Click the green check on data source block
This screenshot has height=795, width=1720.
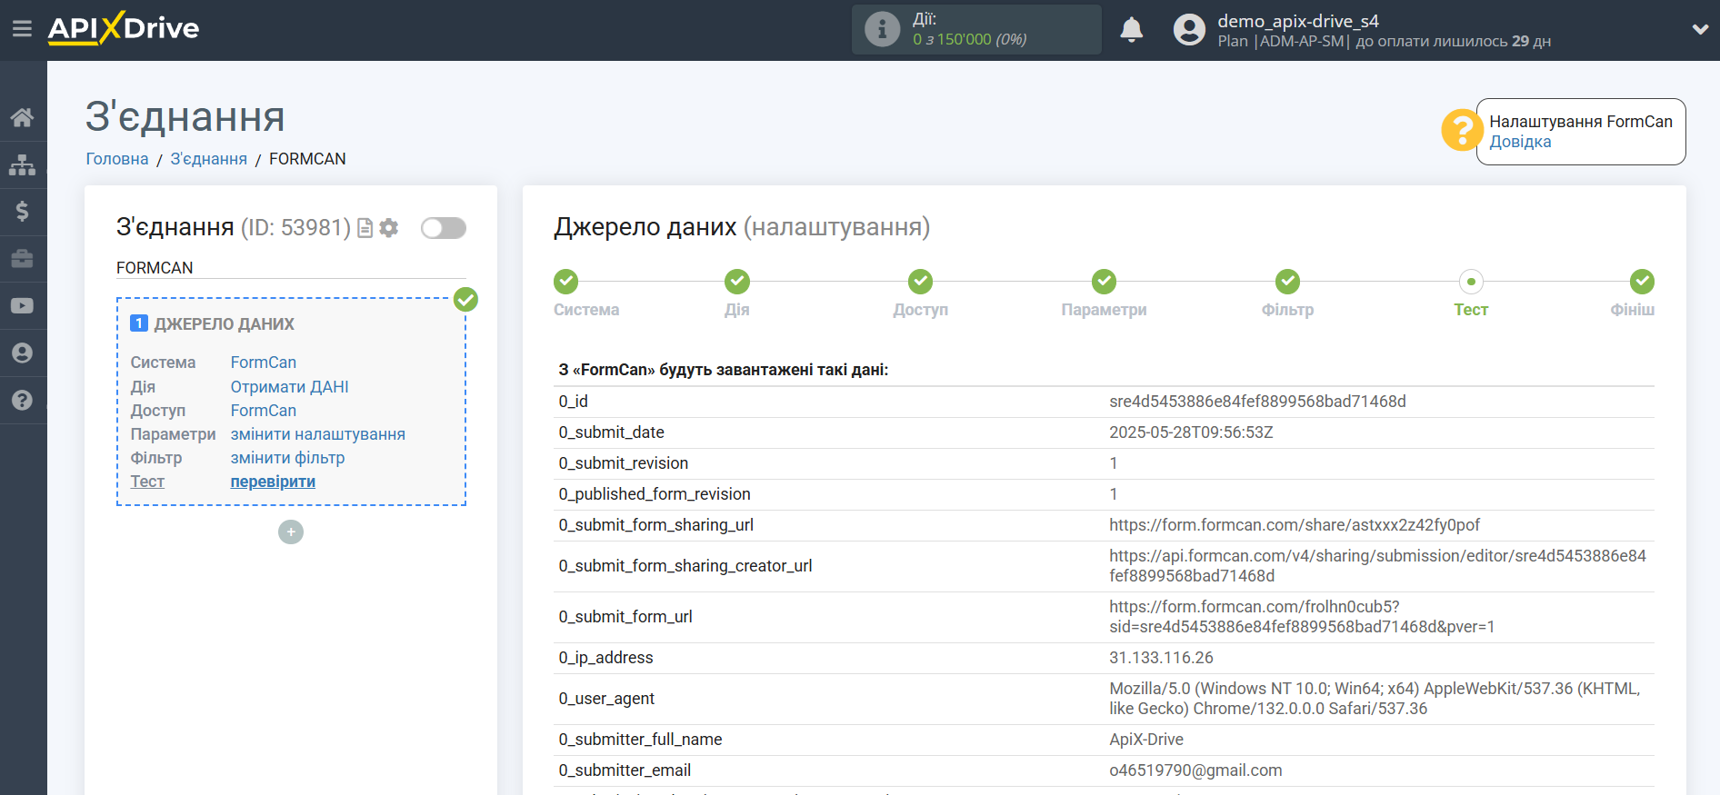pyautogui.click(x=465, y=299)
